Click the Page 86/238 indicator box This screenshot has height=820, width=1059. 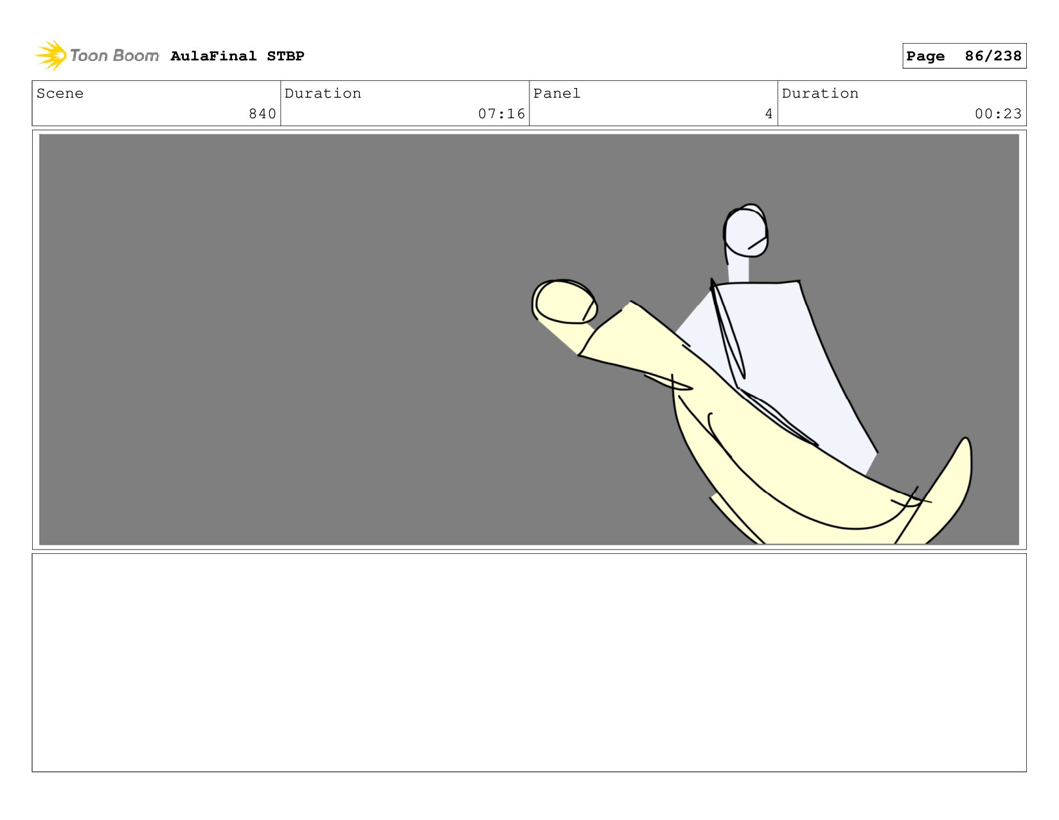[x=964, y=56]
